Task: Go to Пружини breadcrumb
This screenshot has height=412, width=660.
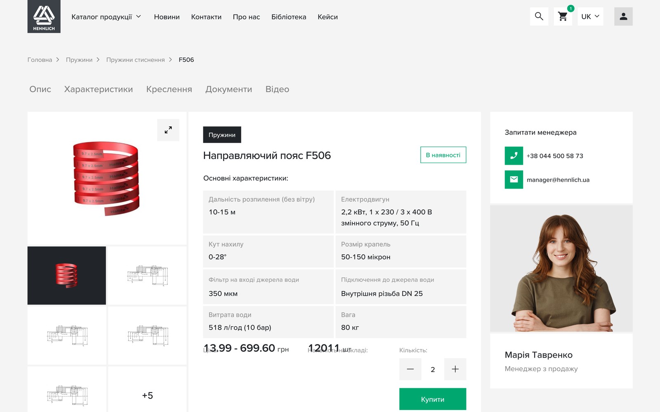Action: [x=79, y=60]
